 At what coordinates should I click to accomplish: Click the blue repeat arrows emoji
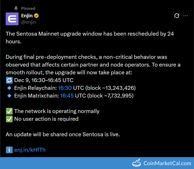(x=9, y=80)
